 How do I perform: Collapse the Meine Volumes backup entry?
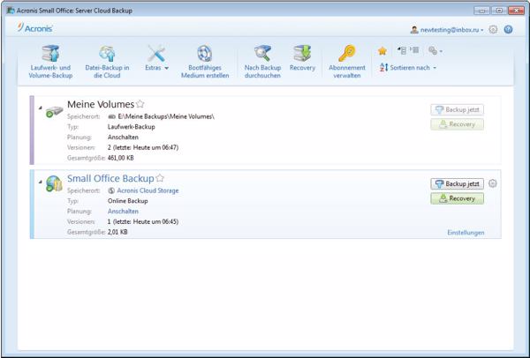41,108
